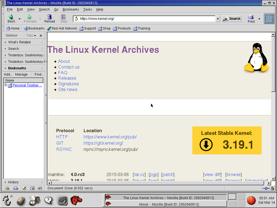Open the Tasks menu
The height and width of the screenshot is (208, 277).
(x=88, y=9)
